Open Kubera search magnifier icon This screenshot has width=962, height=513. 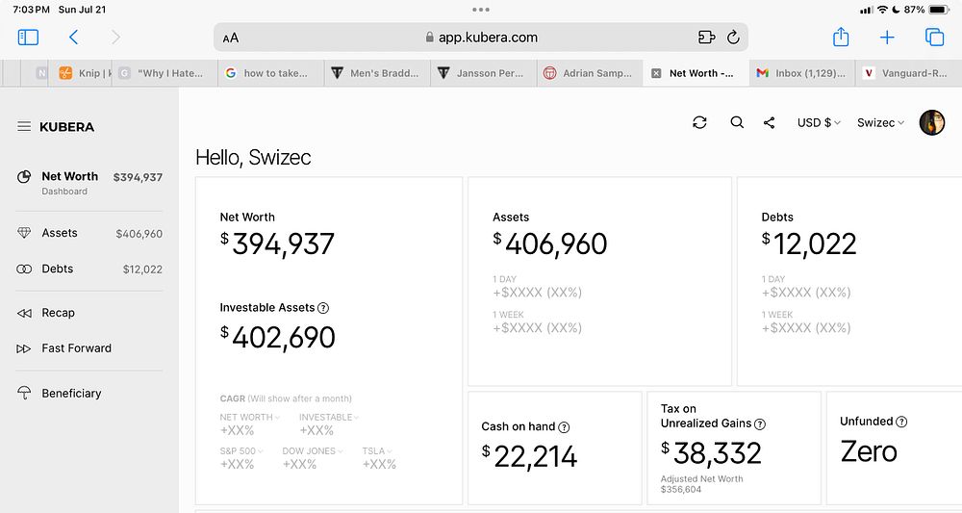point(737,122)
